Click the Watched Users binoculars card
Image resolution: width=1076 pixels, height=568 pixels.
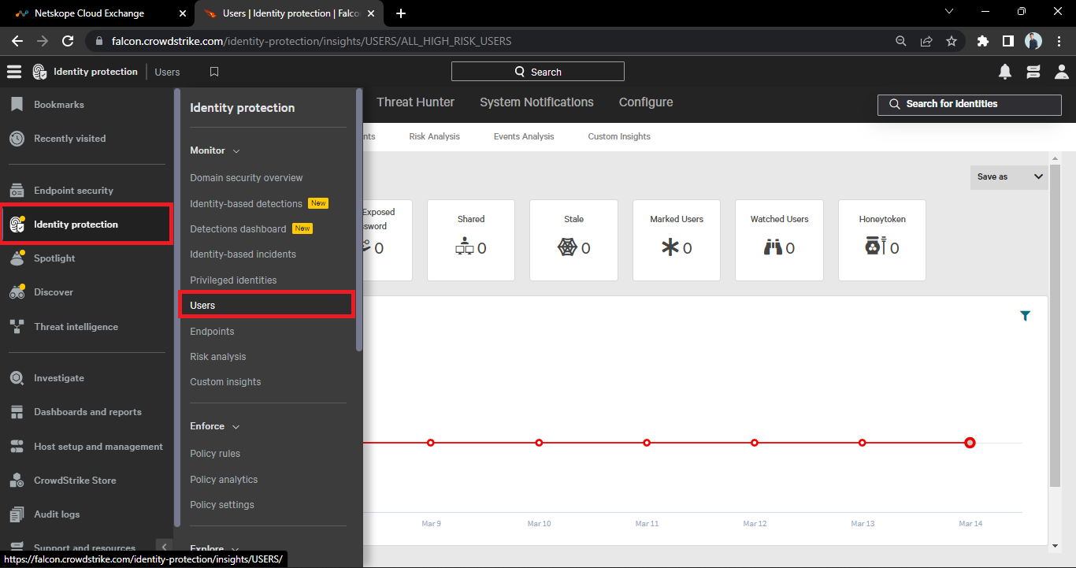(778, 239)
